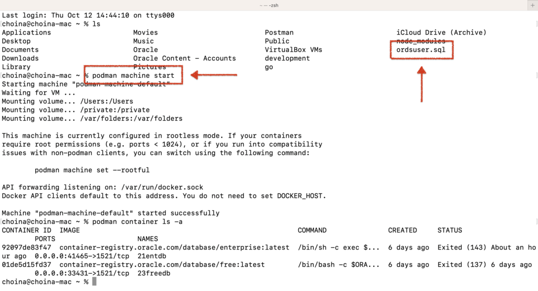Viewport: 538px width, 291px height.
Task: Select the zsh terminal tab title
Action: tap(269, 5)
